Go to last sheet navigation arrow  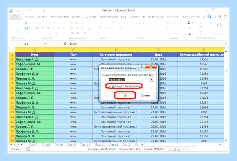(x=22, y=145)
